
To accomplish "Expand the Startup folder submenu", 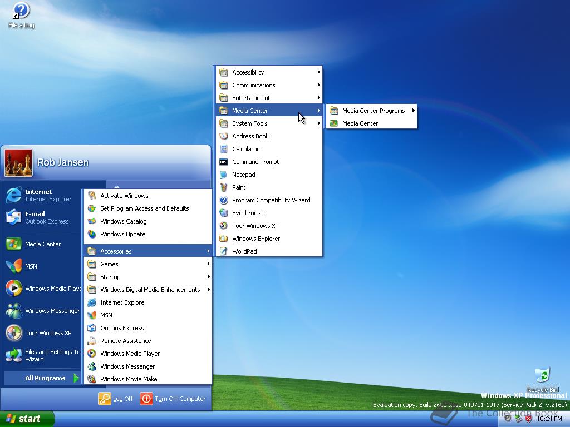I will 148,277.
